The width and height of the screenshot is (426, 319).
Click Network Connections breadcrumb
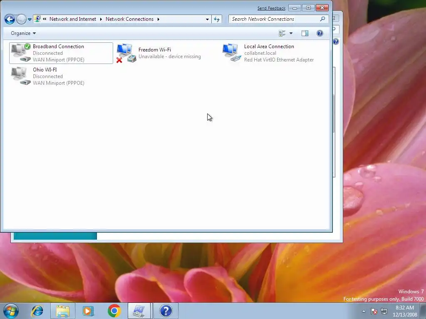[129, 19]
